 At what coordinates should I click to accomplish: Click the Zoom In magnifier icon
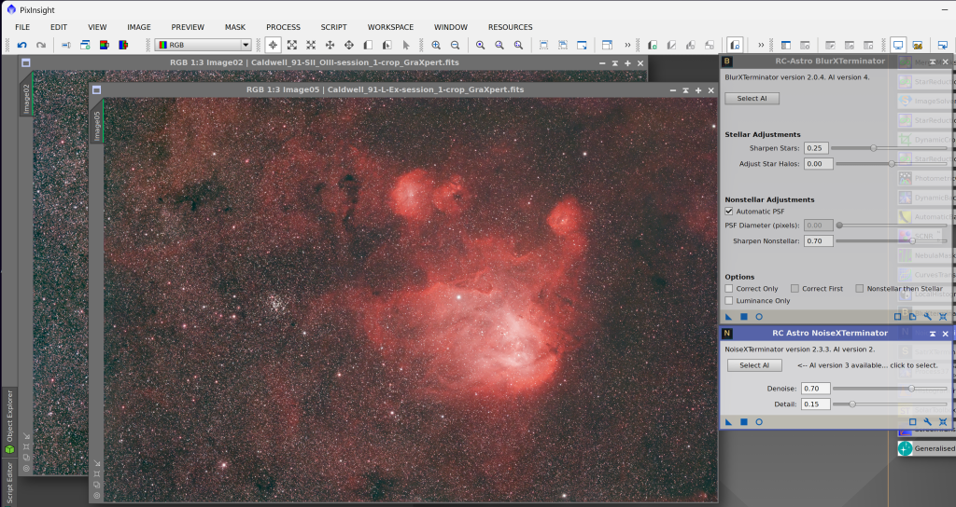click(x=436, y=45)
